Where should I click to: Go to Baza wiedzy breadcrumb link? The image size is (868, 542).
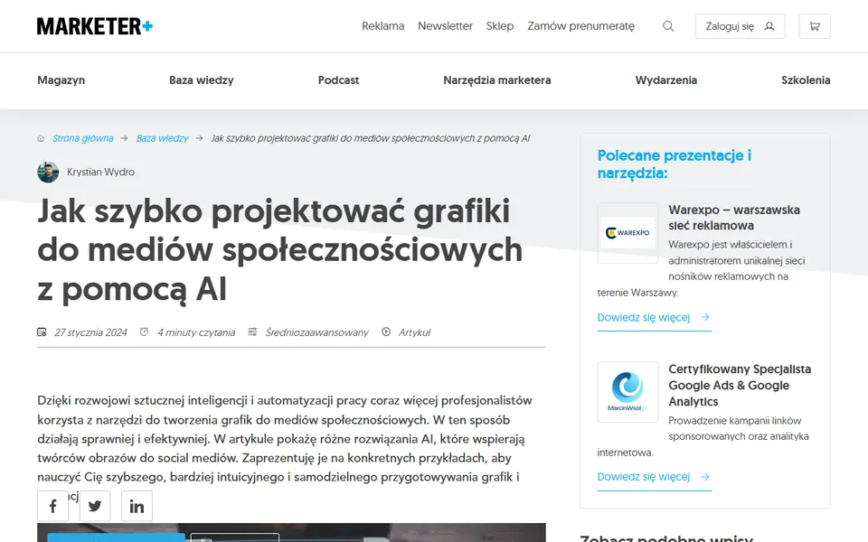point(162,138)
